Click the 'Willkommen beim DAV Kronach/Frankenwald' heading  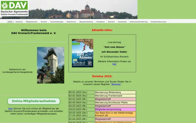34,31
